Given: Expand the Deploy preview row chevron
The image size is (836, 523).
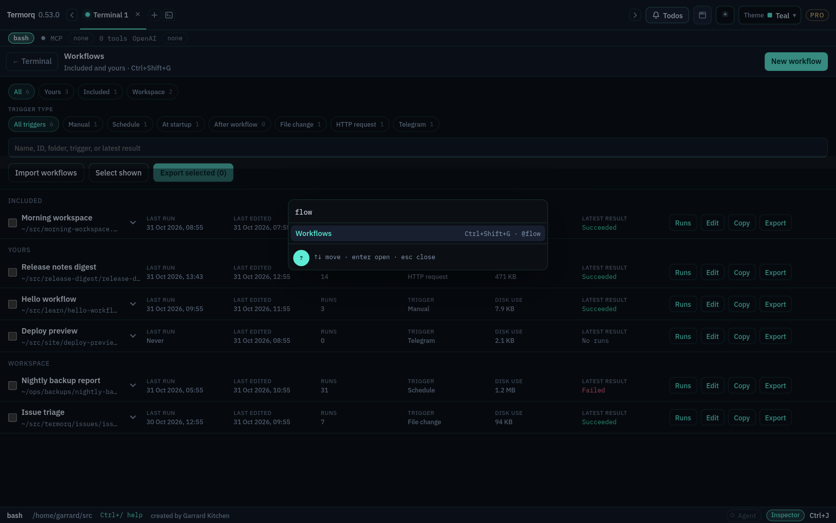Looking at the screenshot, I should point(133,336).
